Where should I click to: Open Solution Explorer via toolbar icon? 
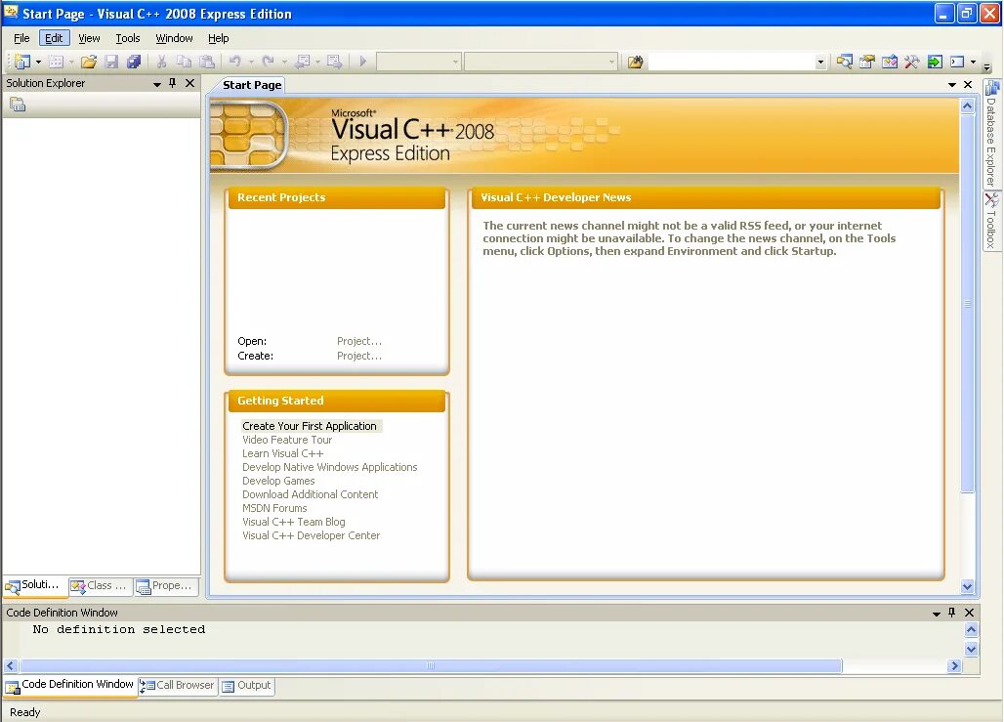point(845,62)
